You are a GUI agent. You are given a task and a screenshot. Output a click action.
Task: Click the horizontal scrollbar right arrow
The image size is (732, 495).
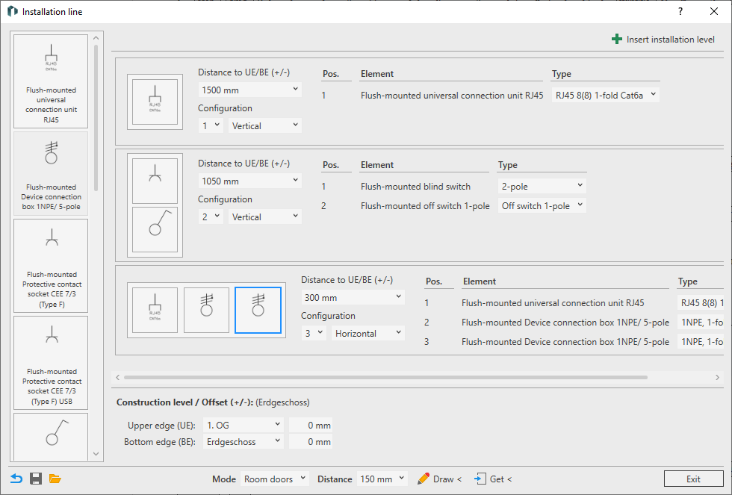point(718,377)
